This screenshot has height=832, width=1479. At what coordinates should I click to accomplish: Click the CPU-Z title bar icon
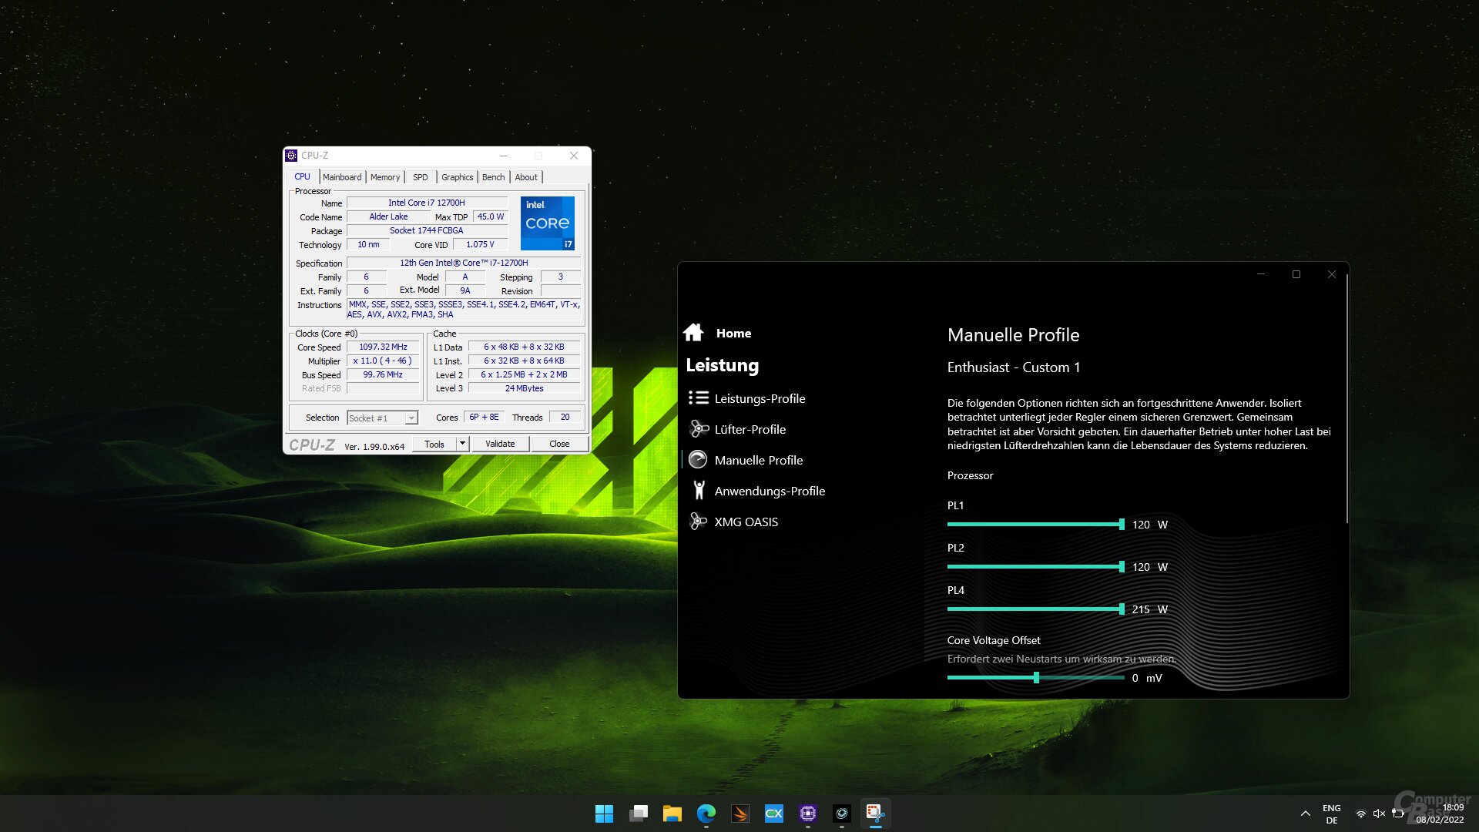point(291,156)
